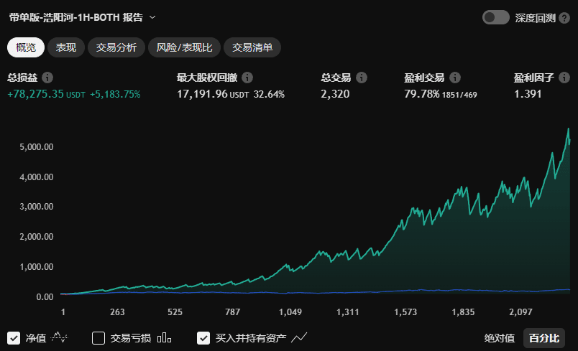578x351 pixels.
Task: Click the info icon beside 总交易
Action: 361,78
